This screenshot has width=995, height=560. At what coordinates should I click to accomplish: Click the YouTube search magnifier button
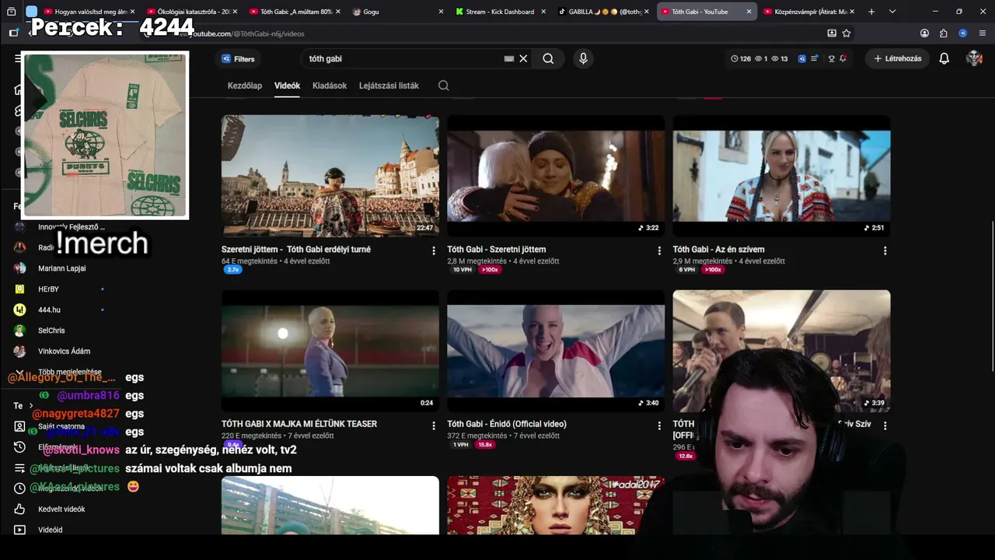click(x=548, y=58)
